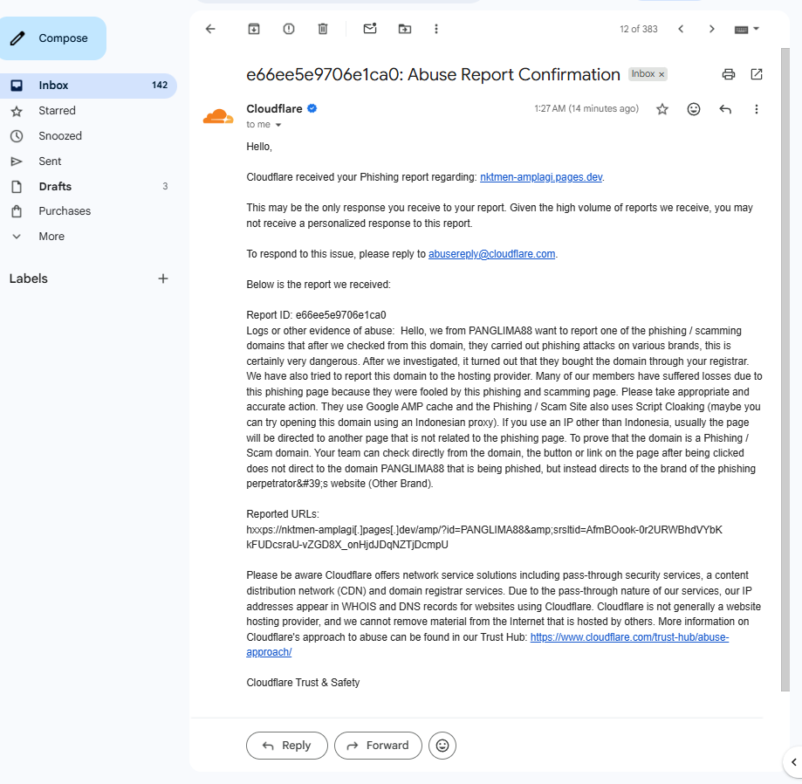Click the Reply button
Viewport: 802px width, 784px height.
pos(287,745)
